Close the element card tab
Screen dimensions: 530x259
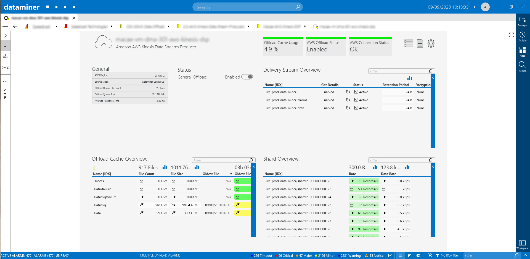74,18
